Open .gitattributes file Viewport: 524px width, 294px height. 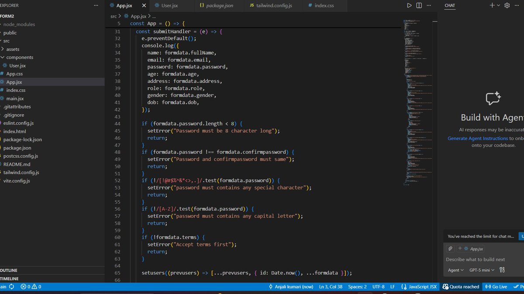pos(17,107)
